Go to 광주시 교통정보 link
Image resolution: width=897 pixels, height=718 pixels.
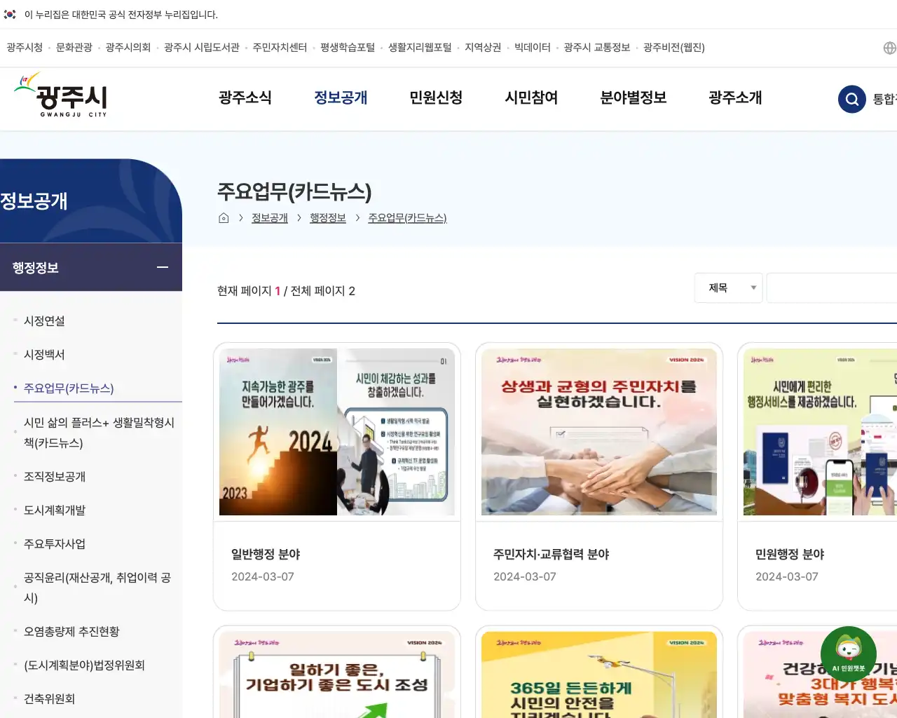coord(597,48)
